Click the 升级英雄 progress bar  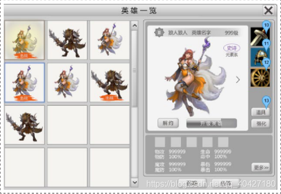click(x=212, y=123)
